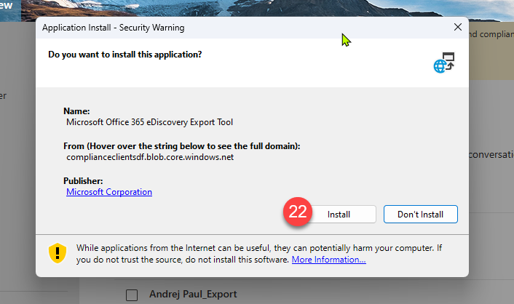This screenshot has width=514, height=304.
Task: Click the partially hidden 'conversation' text
Action: point(491,154)
